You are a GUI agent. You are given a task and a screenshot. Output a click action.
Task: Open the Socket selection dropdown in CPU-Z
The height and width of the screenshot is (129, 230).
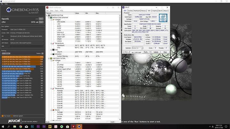pyautogui.click(x=137, y=48)
